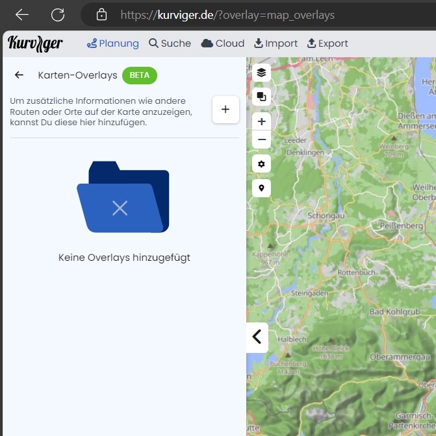This screenshot has width=436, height=436.
Task: Collapse the sidebar with chevron arrow
Action: pyautogui.click(x=257, y=337)
